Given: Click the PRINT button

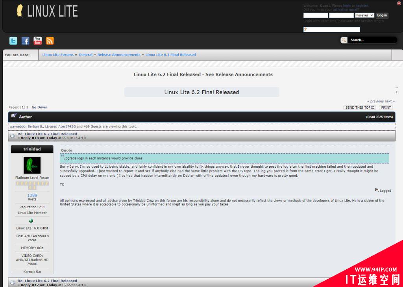Looking at the screenshot, I should click(386, 107).
